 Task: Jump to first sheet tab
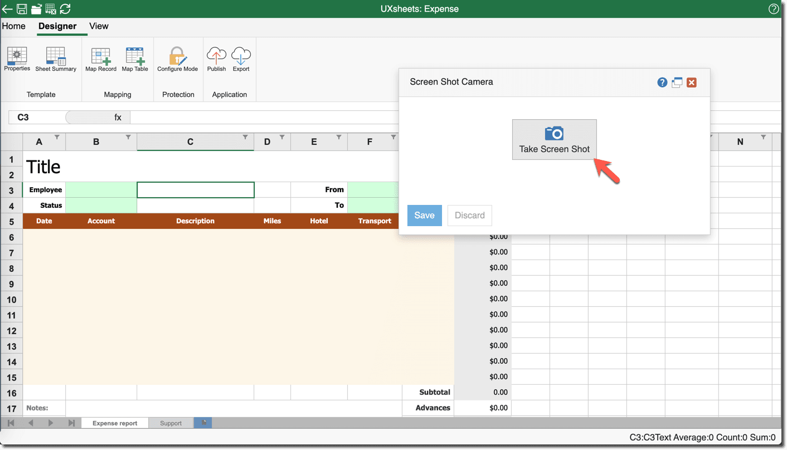click(11, 423)
